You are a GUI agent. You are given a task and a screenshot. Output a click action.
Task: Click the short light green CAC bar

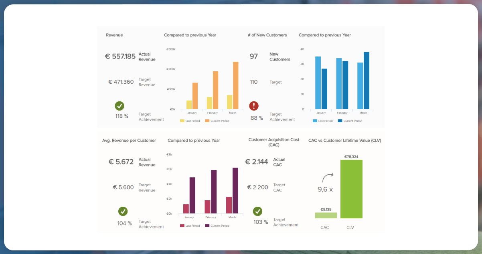tap(326, 215)
